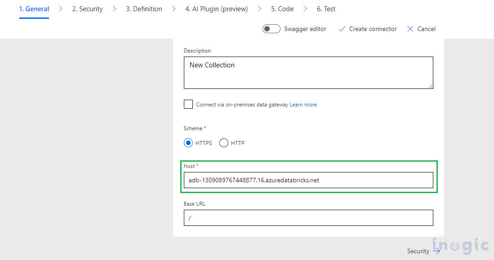The image size is (494, 260).
Task: Click chevron between Code and Test
Action: (x=305, y=9)
